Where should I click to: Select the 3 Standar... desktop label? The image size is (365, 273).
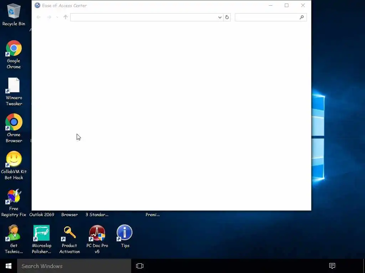pyautogui.click(x=97, y=214)
